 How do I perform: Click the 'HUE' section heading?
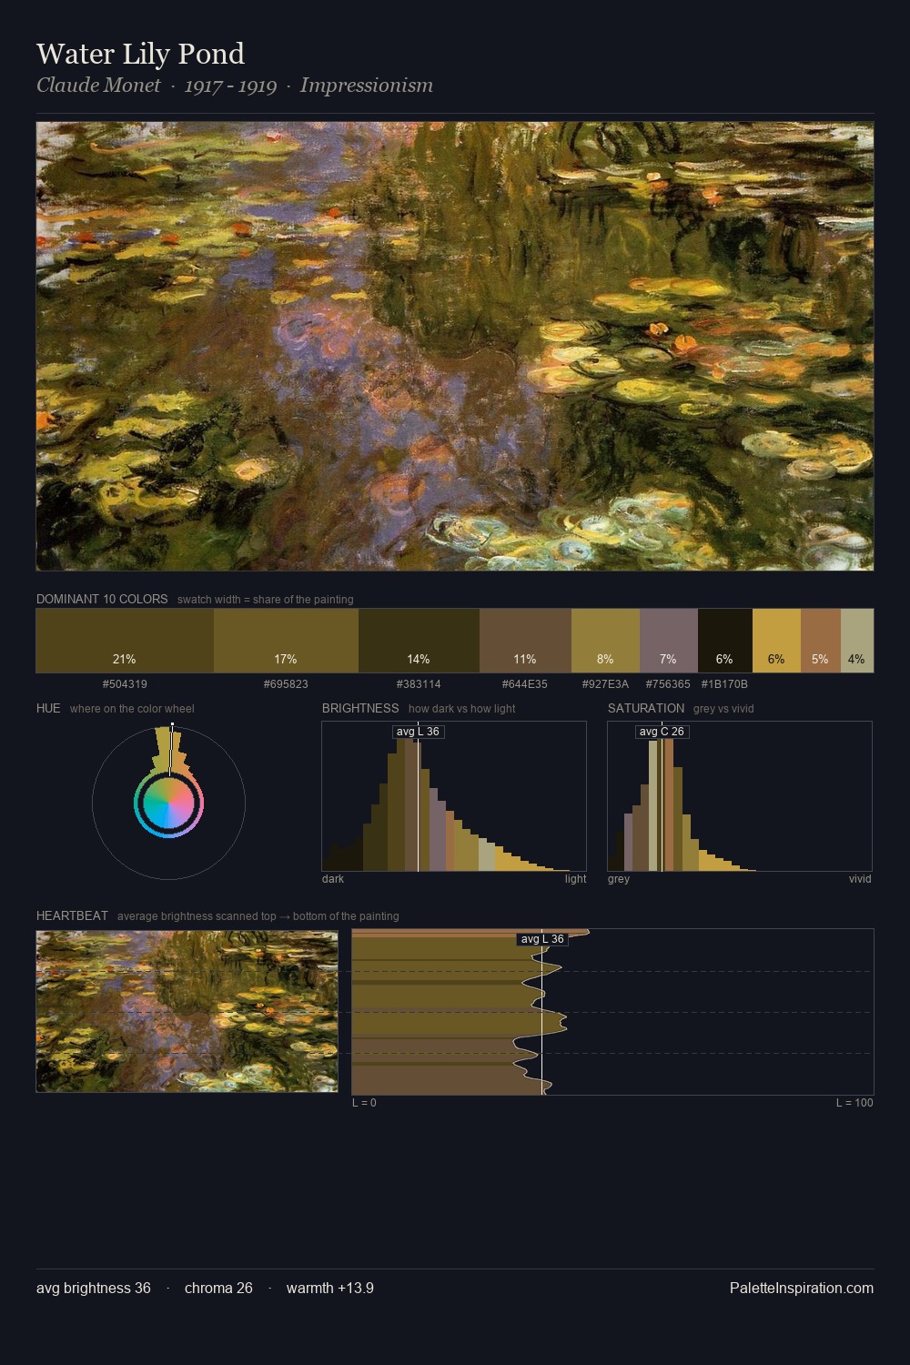point(48,708)
